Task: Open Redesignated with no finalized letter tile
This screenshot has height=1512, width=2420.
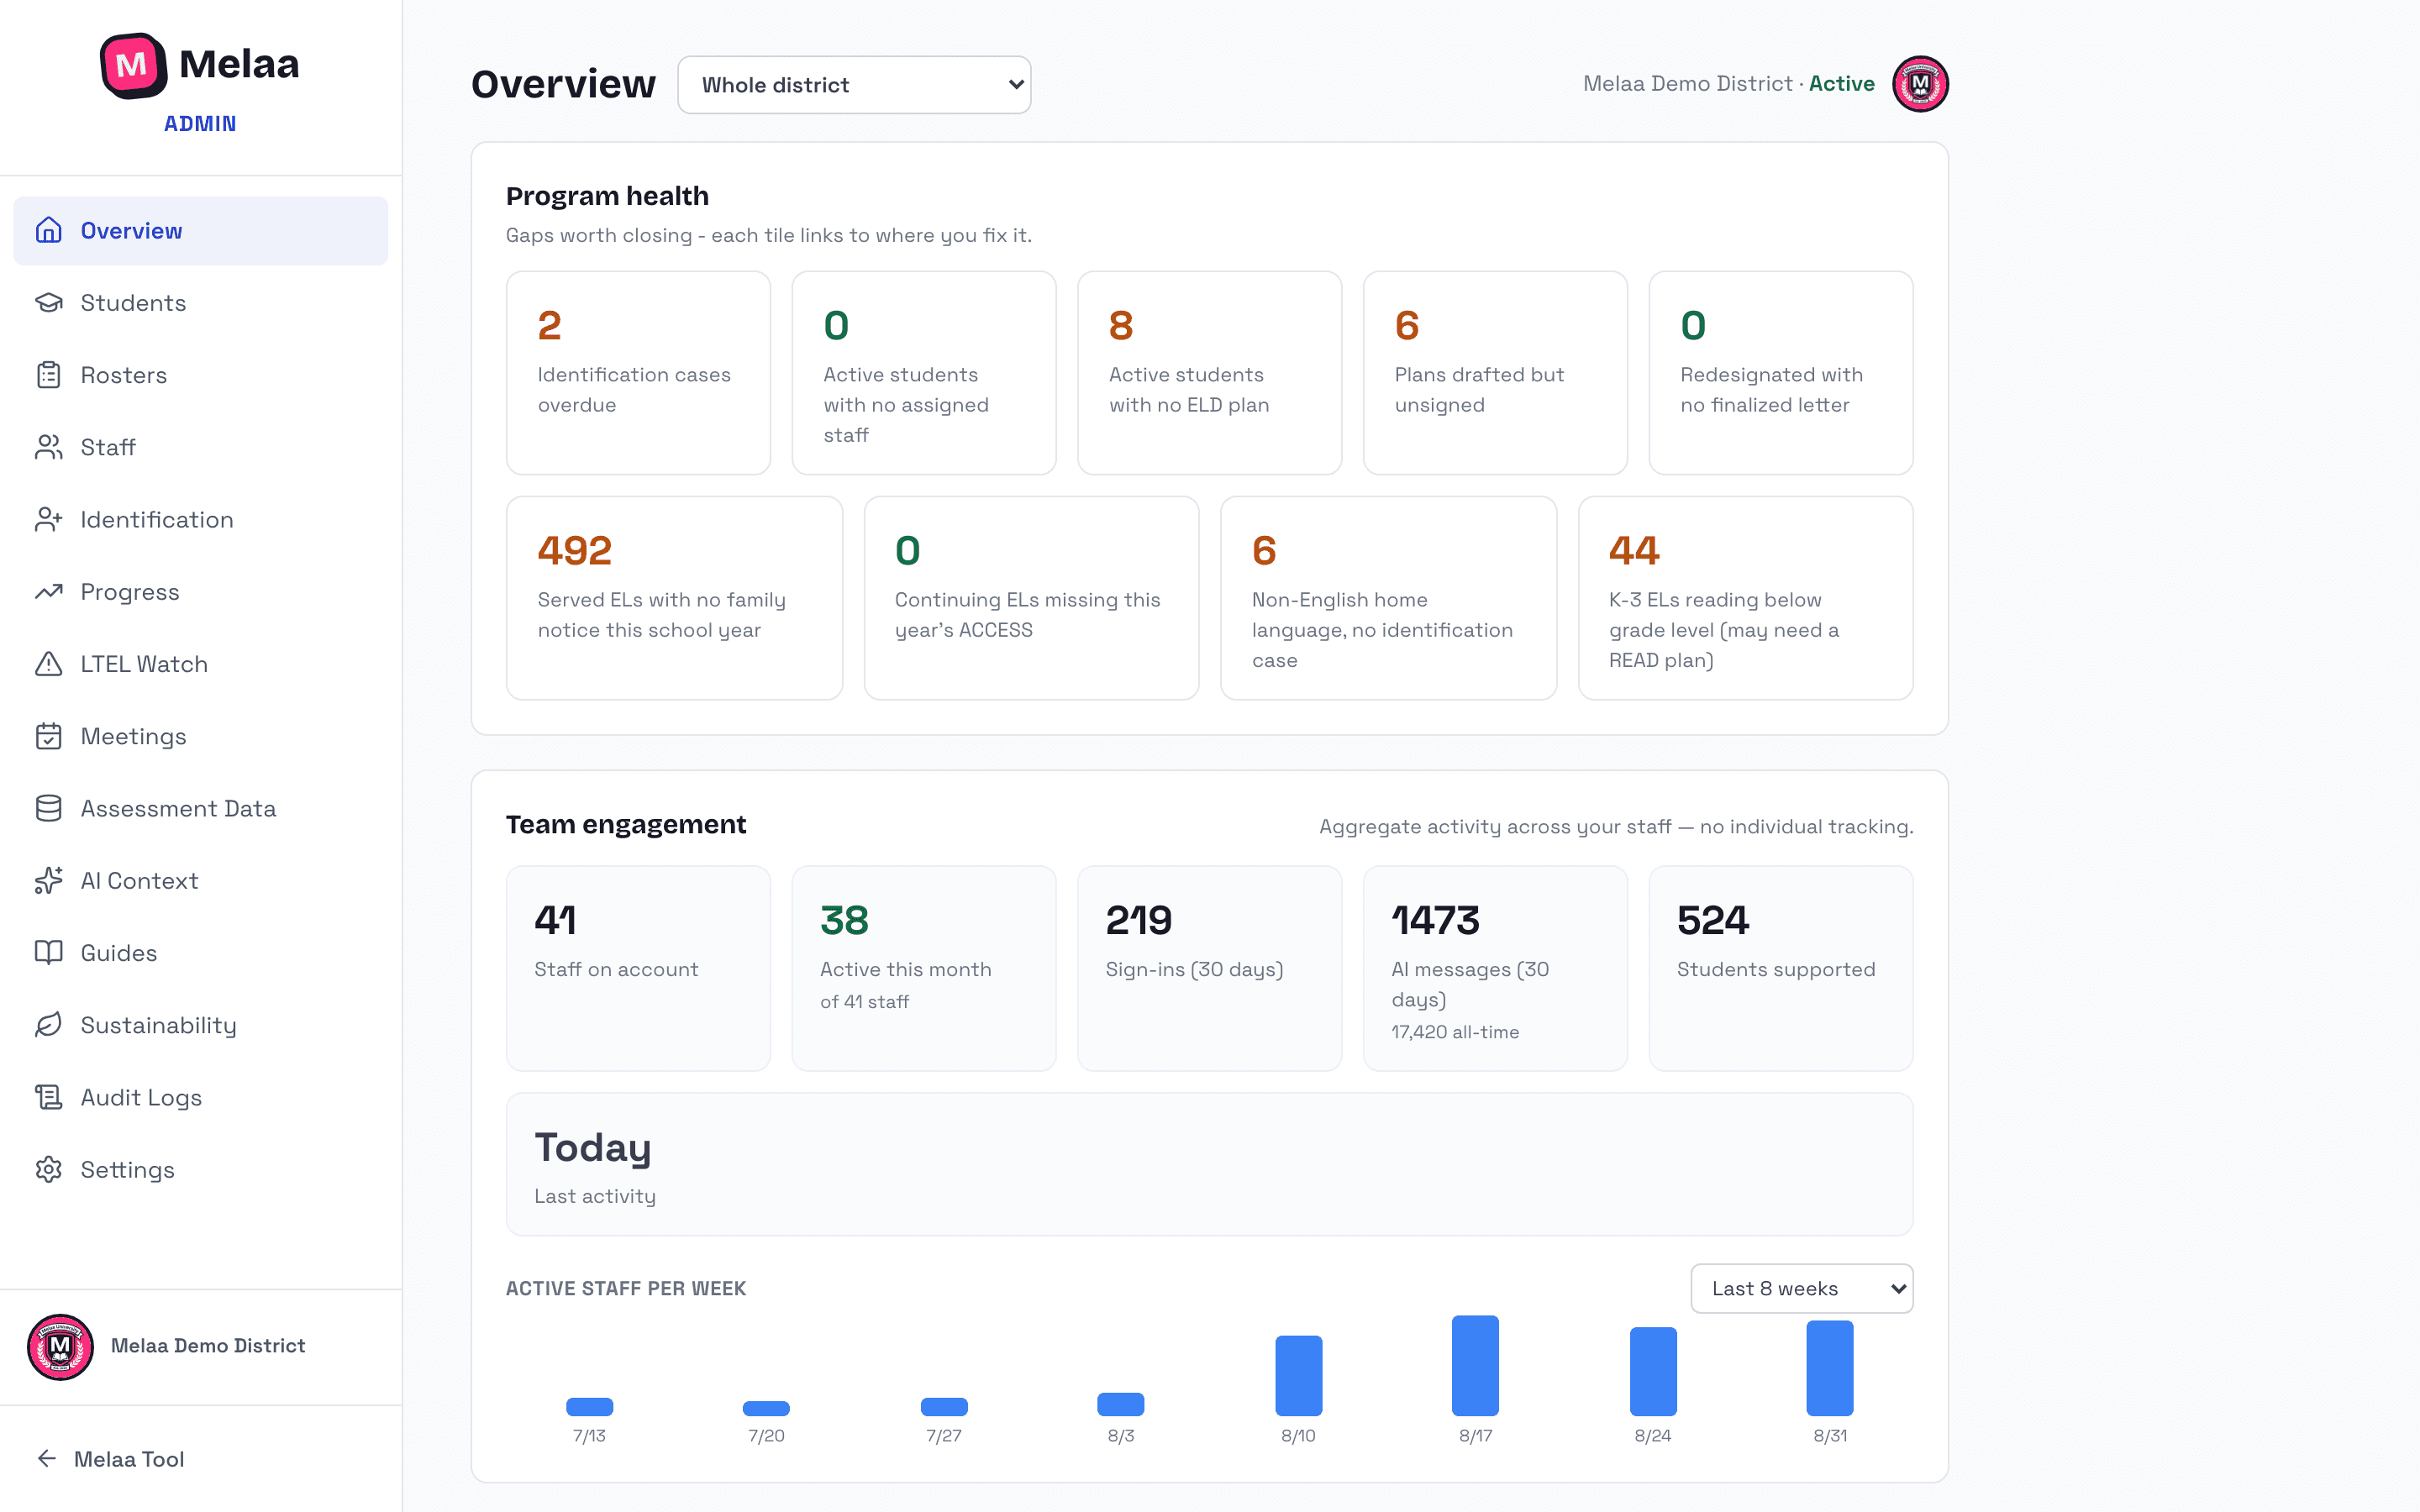Action: click(x=1781, y=373)
